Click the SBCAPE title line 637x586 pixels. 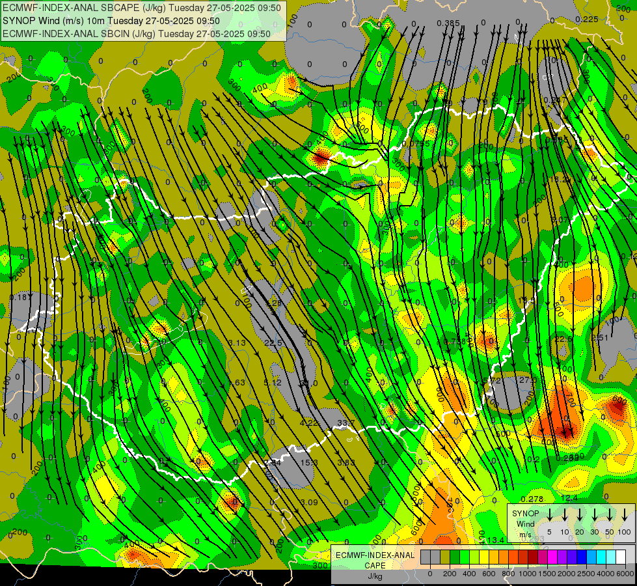click(141, 8)
